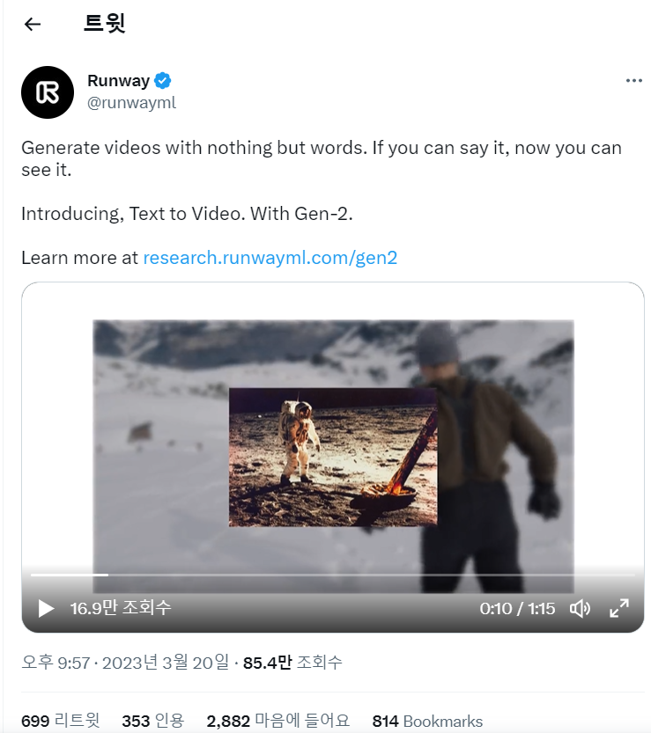Image resolution: width=651 pixels, height=733 pixels.
Task: Click the 오후 9:57 timestamp link
Action: point(55,663)
